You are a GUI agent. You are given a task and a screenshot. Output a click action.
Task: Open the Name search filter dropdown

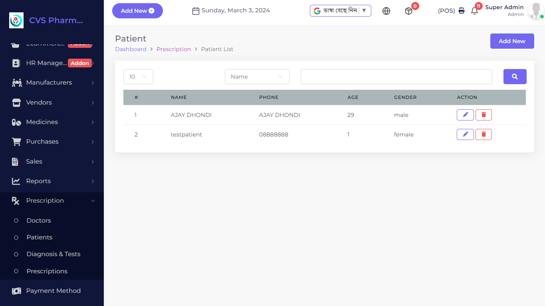[x=257, y=77]
